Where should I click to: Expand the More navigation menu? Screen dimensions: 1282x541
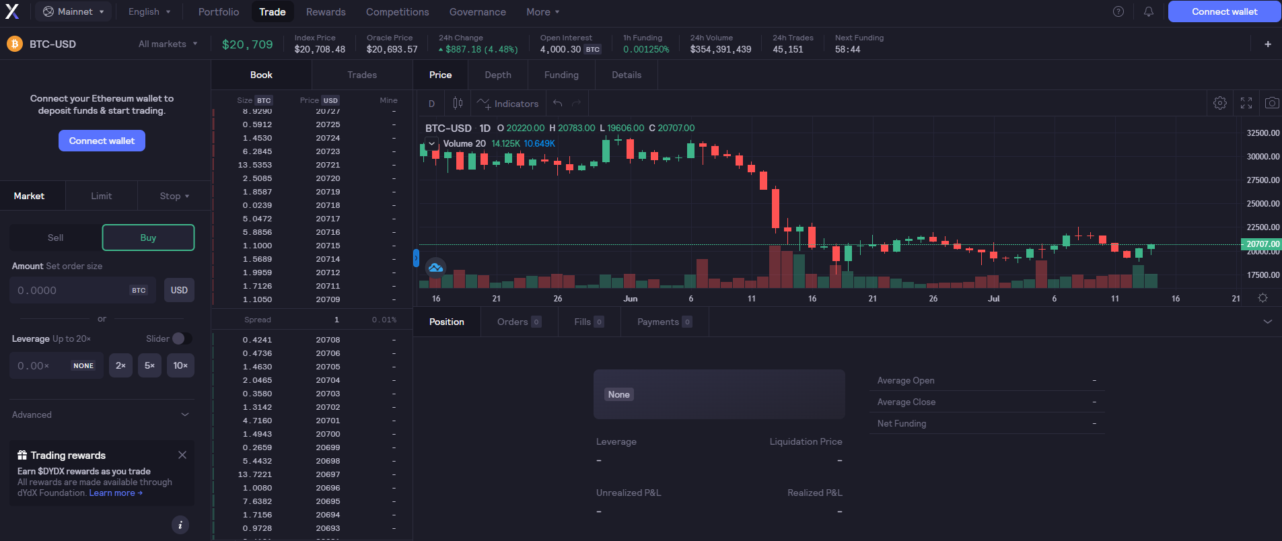543,11
